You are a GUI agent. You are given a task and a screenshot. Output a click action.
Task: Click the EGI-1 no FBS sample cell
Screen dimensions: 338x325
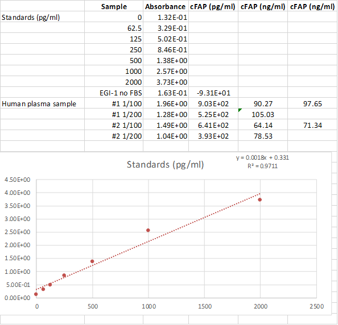(114, 93)
